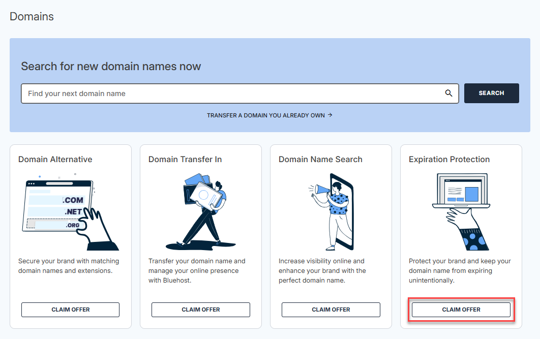Click the 'Protect your brand' description text
Image resolution: width=540 pixels, height=339 pixels.
tap(459, 270)
